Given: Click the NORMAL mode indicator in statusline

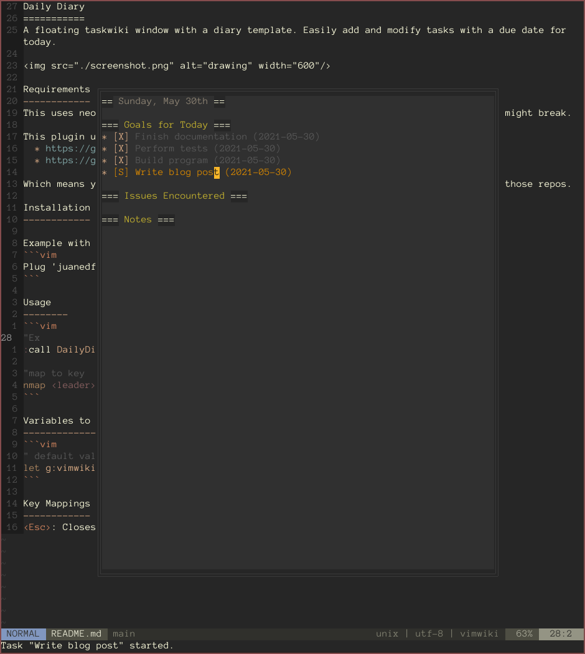Looking at the screenshot, I should (23, 634).
